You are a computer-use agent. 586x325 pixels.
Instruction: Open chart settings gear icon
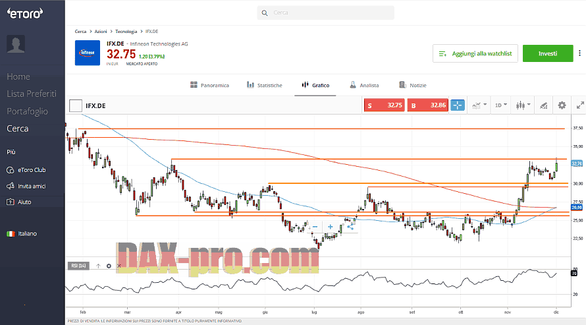coord(562,105)
